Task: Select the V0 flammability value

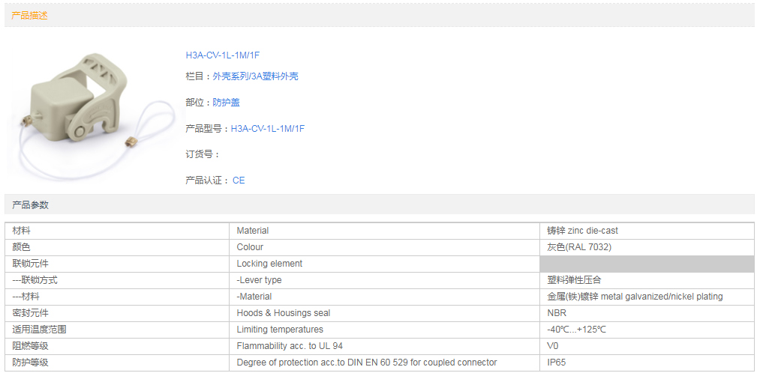Action: coord(553,346)
